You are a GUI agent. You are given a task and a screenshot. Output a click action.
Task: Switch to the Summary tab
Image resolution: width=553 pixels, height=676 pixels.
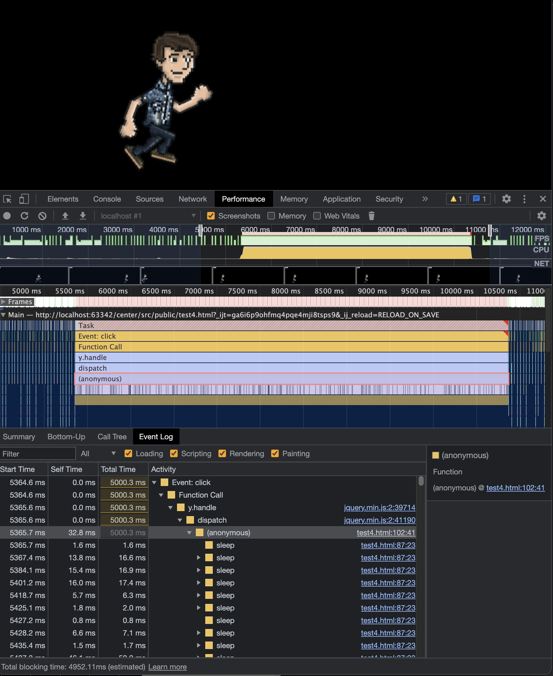[x=19, y=437]
